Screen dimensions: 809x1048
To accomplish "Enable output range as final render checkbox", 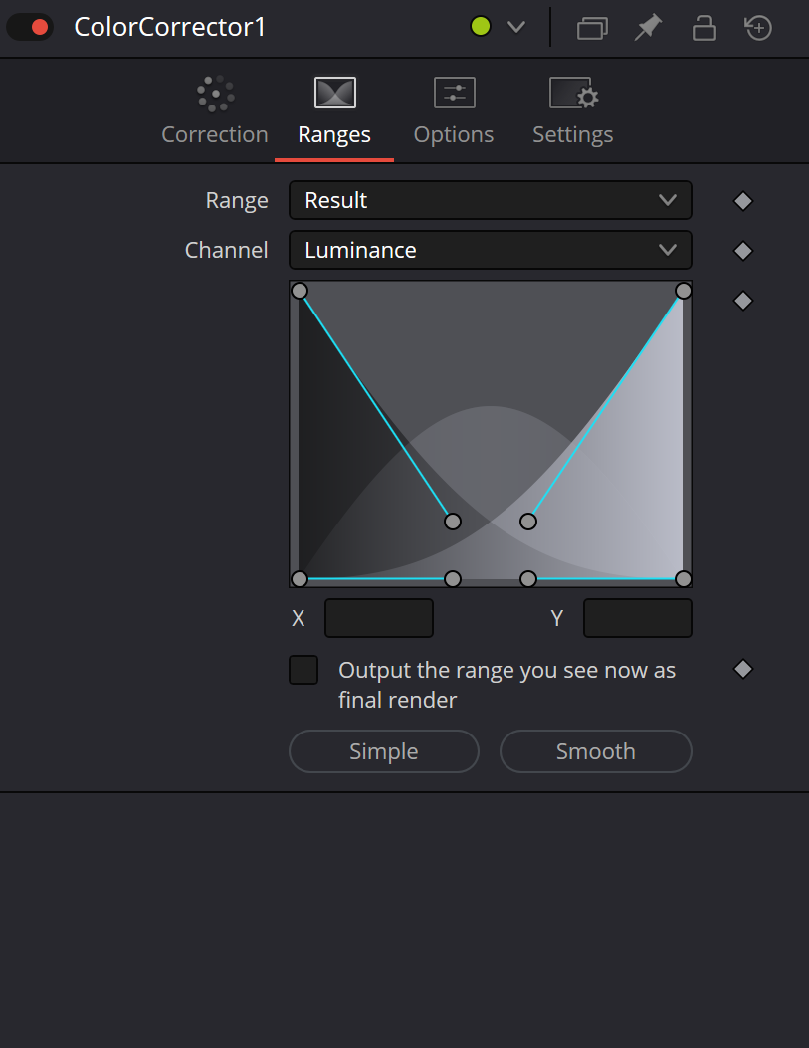I will pos(303,670).
